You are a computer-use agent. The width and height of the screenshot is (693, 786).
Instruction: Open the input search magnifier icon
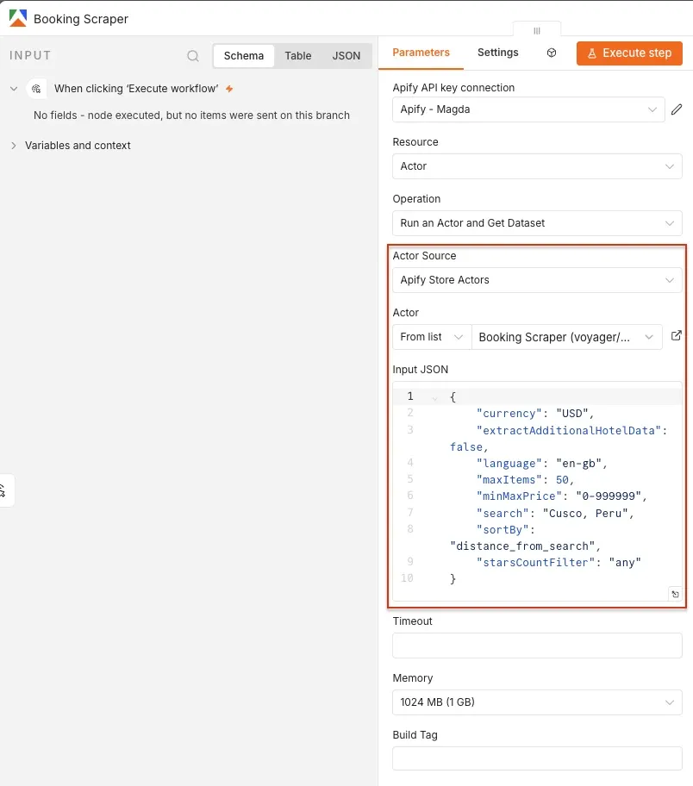coord(193,56)
